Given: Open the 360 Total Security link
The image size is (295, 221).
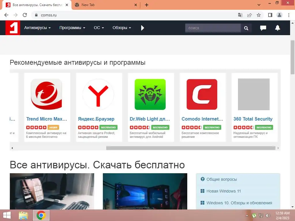Looking at the screenshot, I should [253, 119].
